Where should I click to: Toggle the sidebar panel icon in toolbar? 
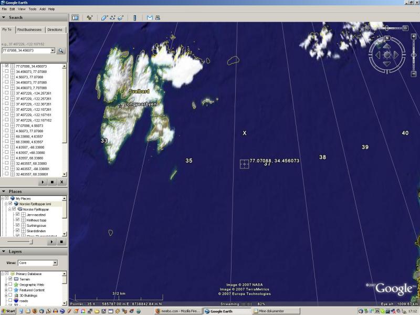(x=75, y=17)
